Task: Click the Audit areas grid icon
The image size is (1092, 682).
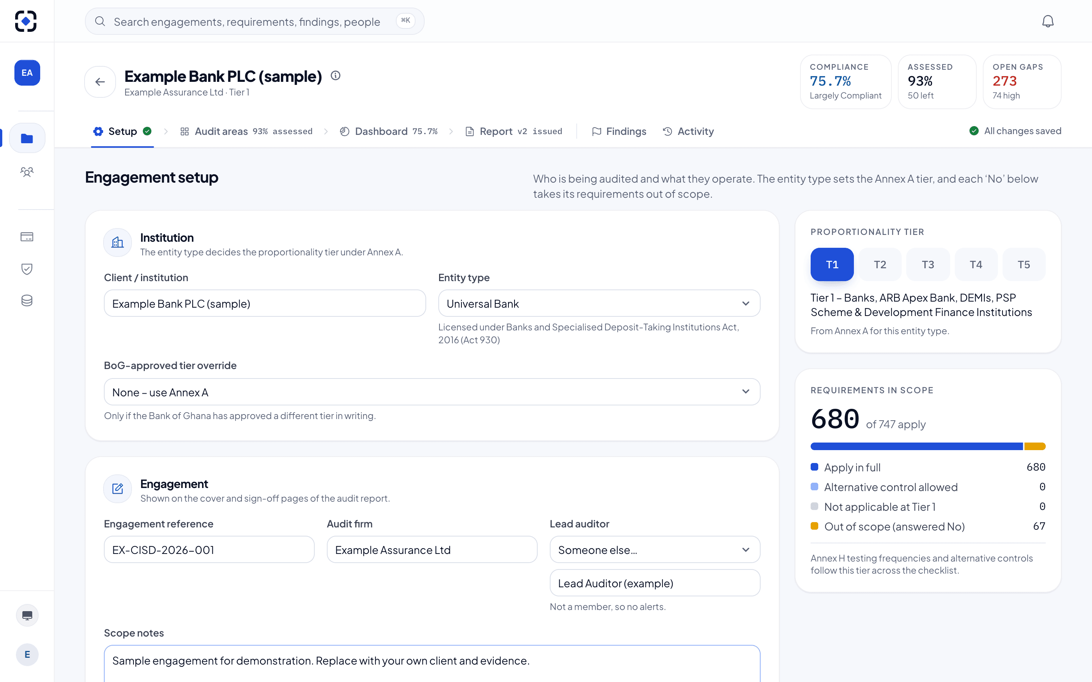Action: tap(185, 131)
